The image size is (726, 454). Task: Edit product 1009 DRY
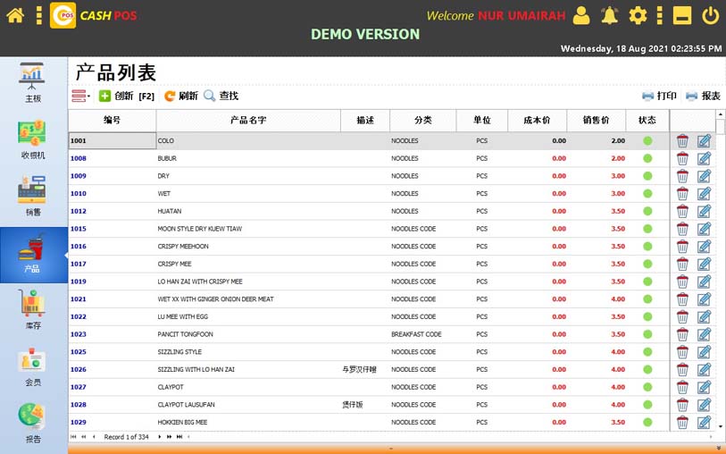pos(704,176)
